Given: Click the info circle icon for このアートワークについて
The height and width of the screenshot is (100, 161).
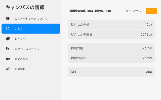Looking at the screenshot, I should (x=8, y=18).
